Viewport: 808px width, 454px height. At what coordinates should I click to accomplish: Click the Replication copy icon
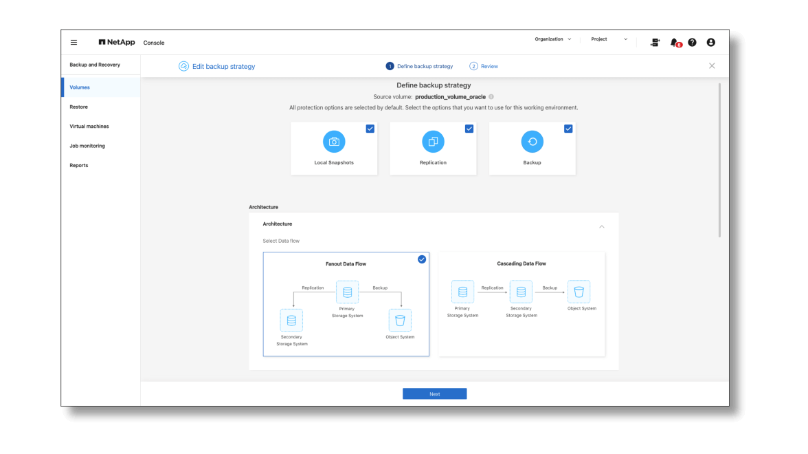point(433,142)
